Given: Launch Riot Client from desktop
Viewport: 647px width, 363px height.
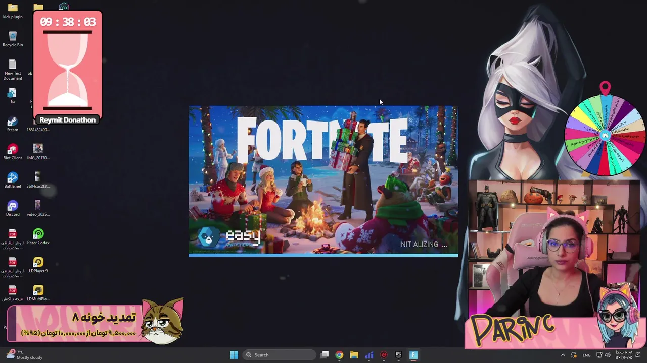Looking at the screenshot, I should (x=13, y=152).
